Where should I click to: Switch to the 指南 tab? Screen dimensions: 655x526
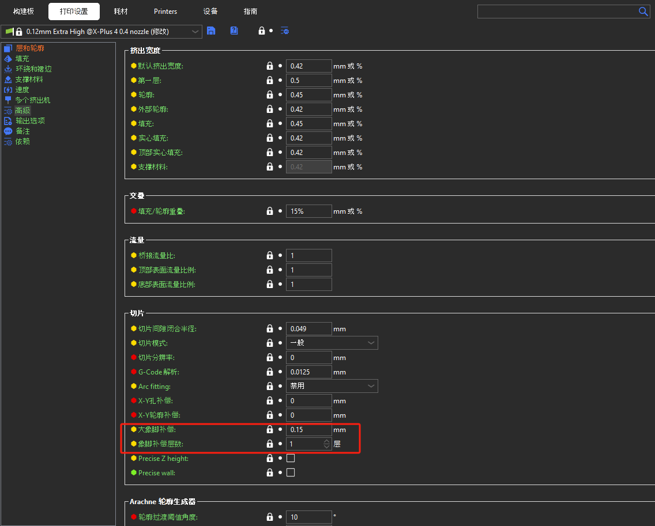(251, 12)
